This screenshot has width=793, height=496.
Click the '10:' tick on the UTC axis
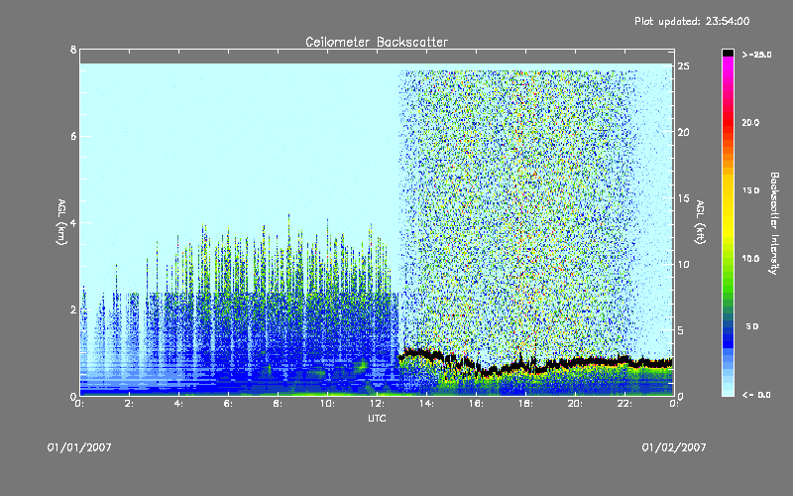[327, 404]
